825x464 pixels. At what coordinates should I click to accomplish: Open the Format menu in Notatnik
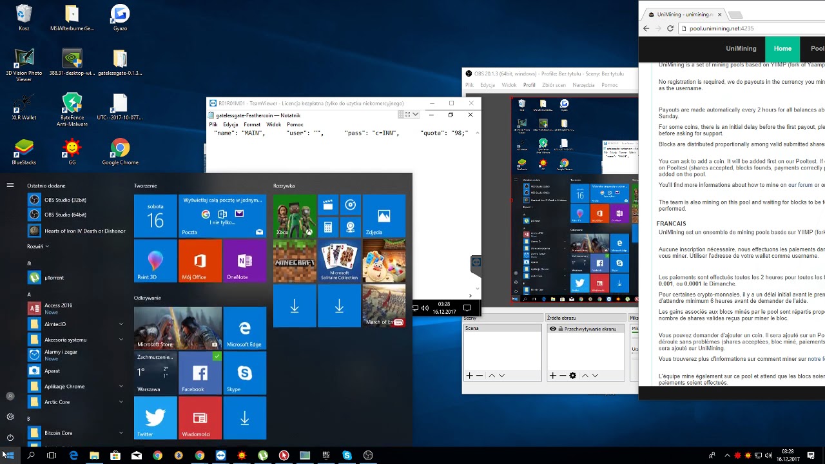[x=252, y=124]
